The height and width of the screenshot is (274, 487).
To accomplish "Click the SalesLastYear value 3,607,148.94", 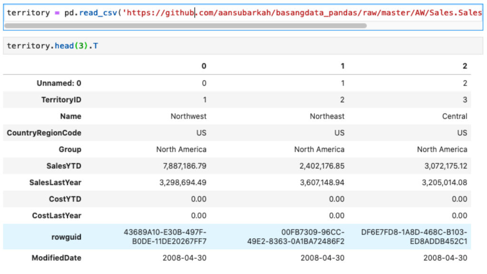I will (x=322, y=182).
